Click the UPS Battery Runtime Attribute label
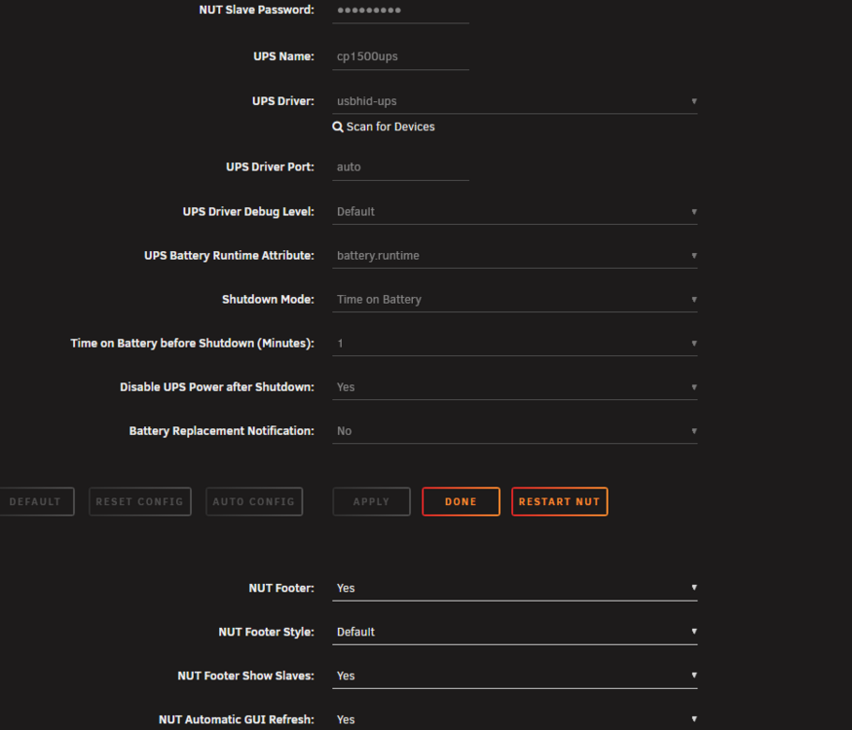Screen dimensions: 852x730 point(229,255)
